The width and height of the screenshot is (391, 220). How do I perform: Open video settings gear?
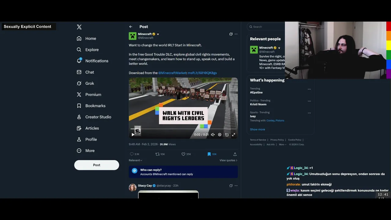[x=220, y=134]
